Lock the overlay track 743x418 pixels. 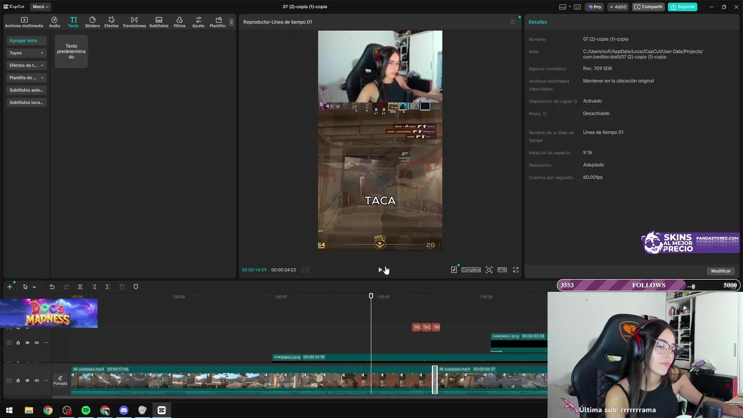coord(18,343)
